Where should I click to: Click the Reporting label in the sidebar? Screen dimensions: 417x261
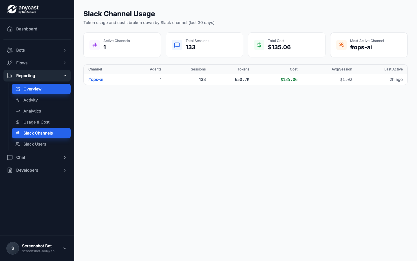pyautogui.click(x=25, y=76)
